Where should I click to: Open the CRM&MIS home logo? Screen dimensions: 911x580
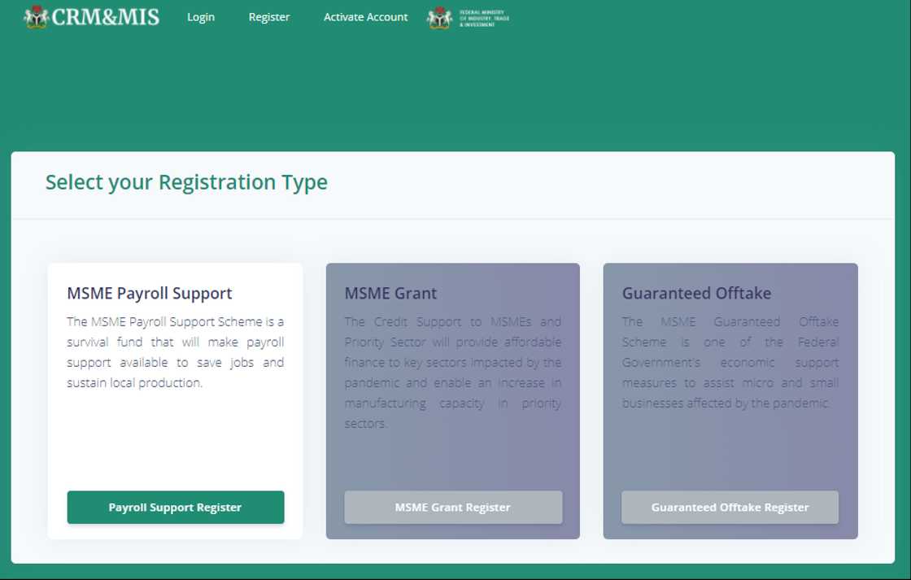coord(89,16)
